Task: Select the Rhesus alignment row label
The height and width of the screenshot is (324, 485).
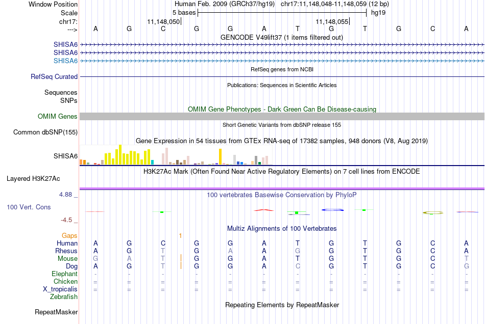Action: 66,251
